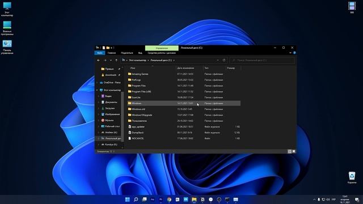Sort by the Размер column header
363x204 pixels.
tap(231, 68)
